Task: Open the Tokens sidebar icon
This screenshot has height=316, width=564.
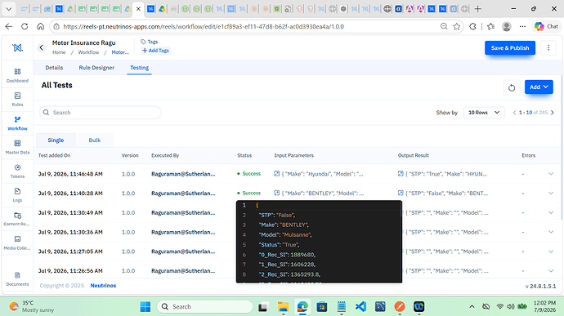Action: click(17, 171)
